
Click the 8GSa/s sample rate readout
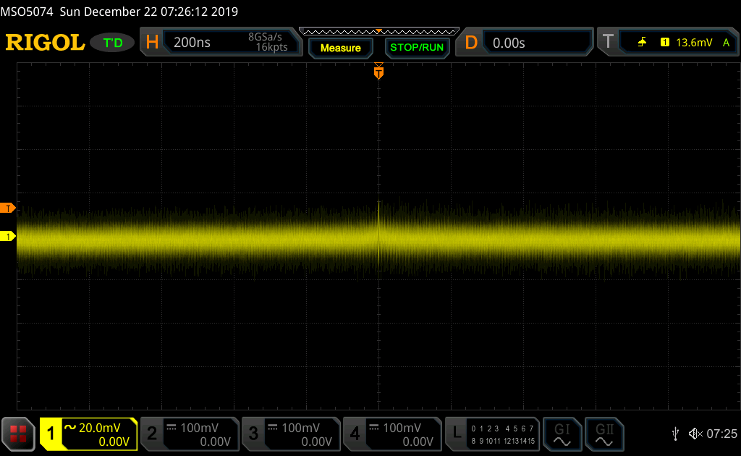(x=265, y=37)
